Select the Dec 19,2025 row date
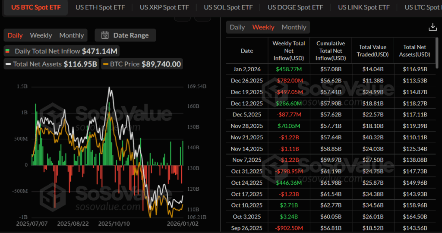442x233 pixels. click(x=247, y=92)
